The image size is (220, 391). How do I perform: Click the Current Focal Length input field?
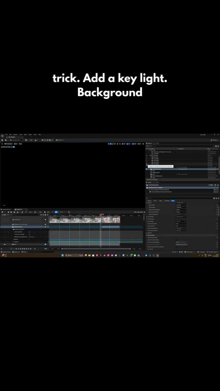[x=181, y=223]
